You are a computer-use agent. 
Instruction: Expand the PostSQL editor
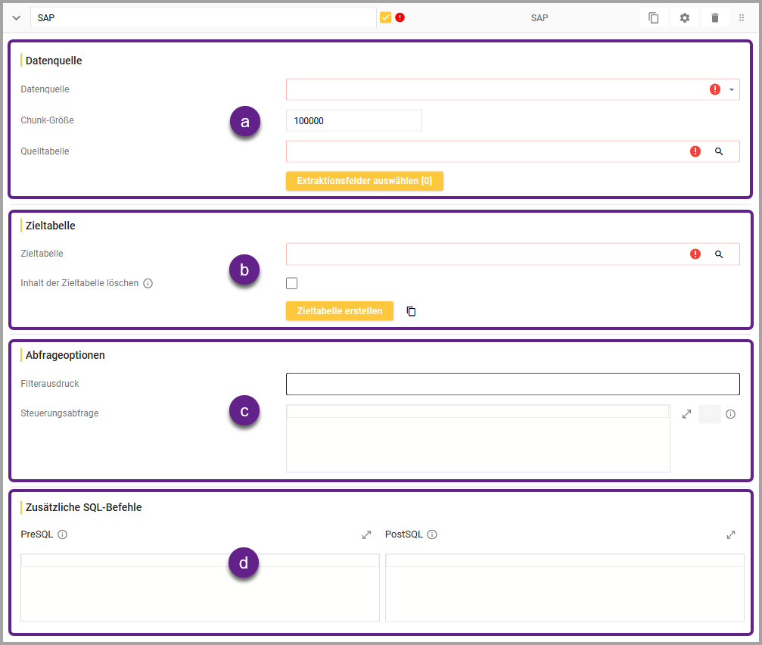731,534
